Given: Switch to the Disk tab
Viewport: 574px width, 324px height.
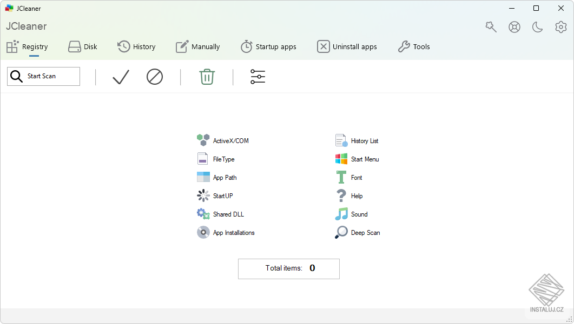Looking at the screenshot, I should tap(83, 47).
